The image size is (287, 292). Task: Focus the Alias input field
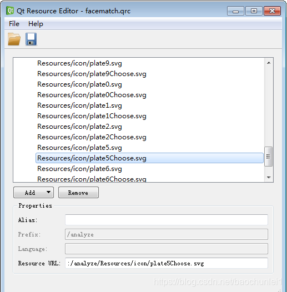[167, 220]
